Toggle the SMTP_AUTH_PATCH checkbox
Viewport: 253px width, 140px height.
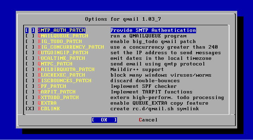[30, 30]
